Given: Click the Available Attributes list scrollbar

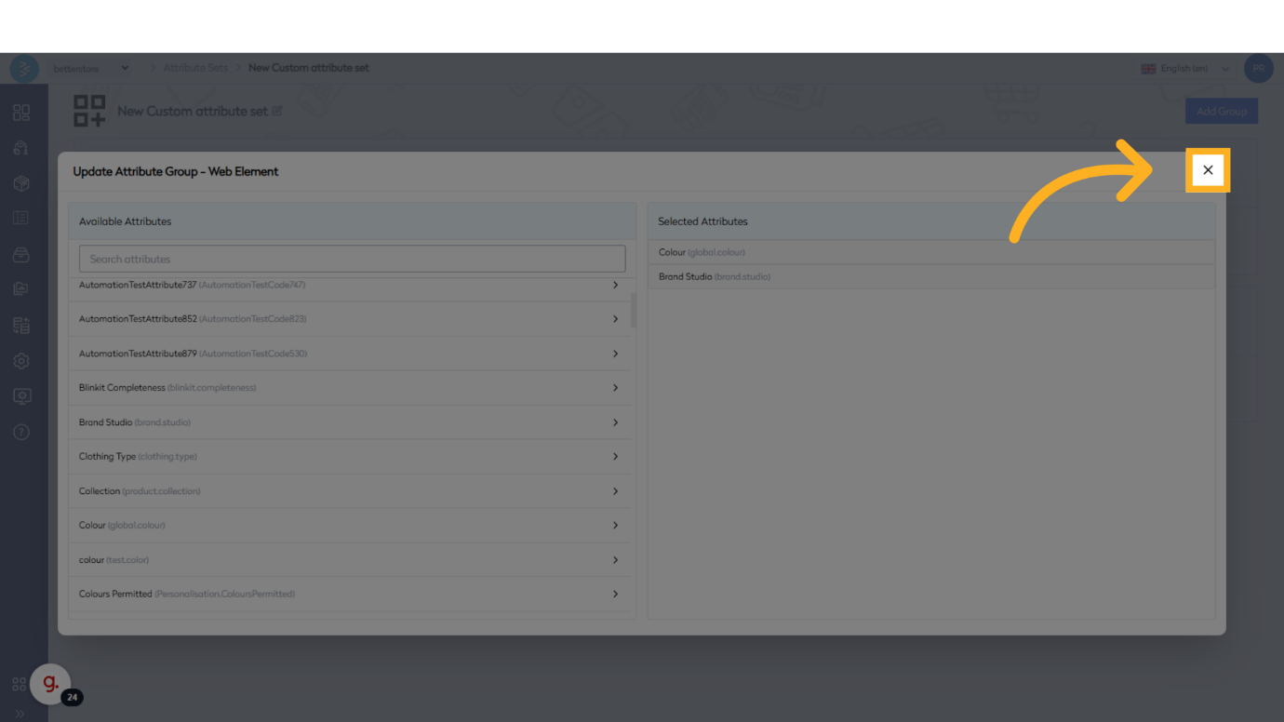Looking at the screenshot, I should tap(634, 311).
